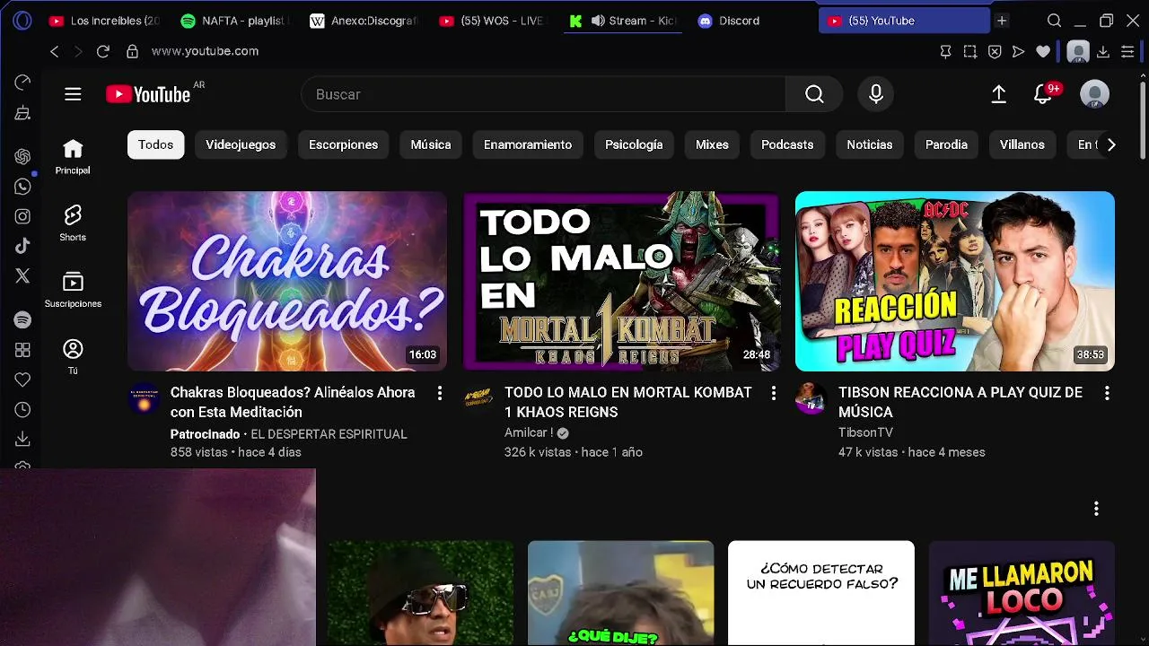Open Spotify player in the browser sidebar
Viewport: 1149px width, 646px height.
(22, 319)
